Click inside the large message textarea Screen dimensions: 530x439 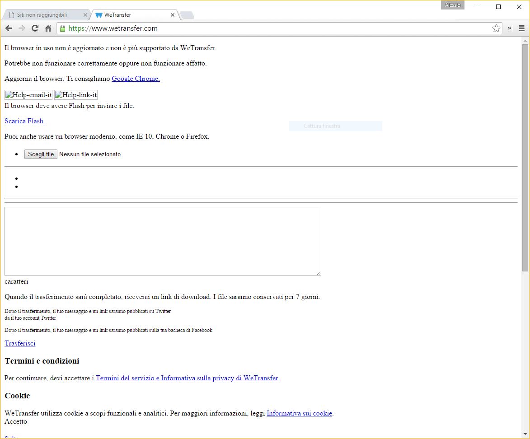click(163, 241)
